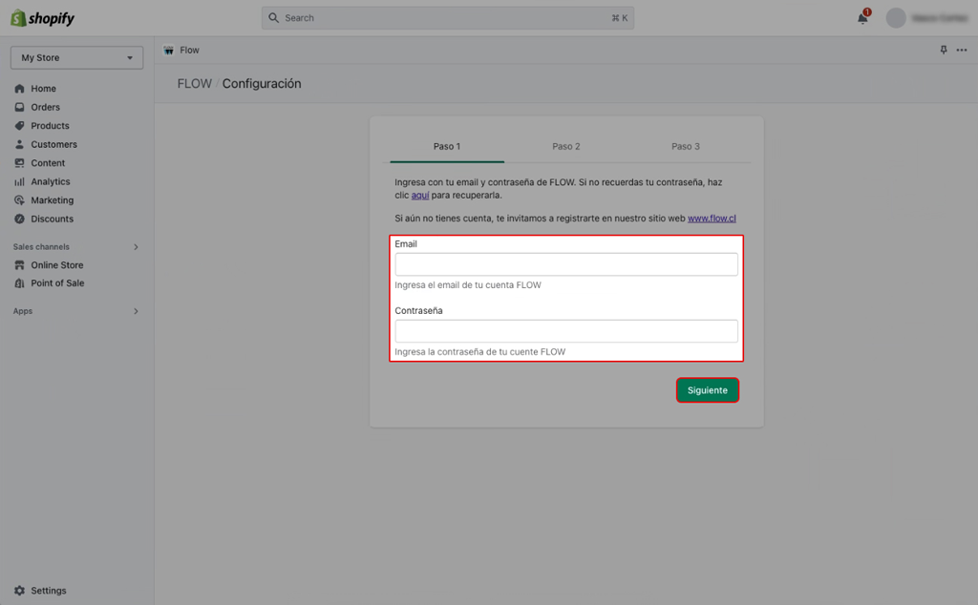
Task: Click the Content icon in sidebar
Action: [x=19, y=163]
